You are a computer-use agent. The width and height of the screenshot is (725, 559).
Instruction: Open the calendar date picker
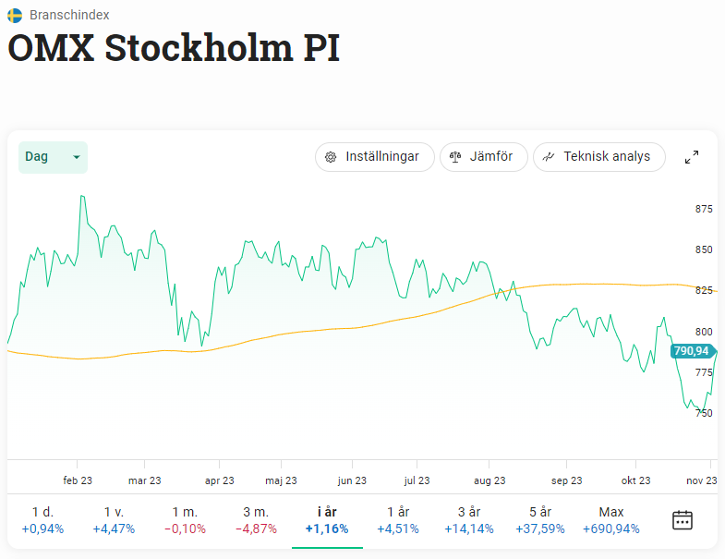(683, 519)
